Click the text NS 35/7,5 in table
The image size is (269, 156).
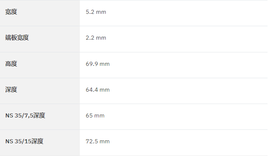[x=19, y=116]
